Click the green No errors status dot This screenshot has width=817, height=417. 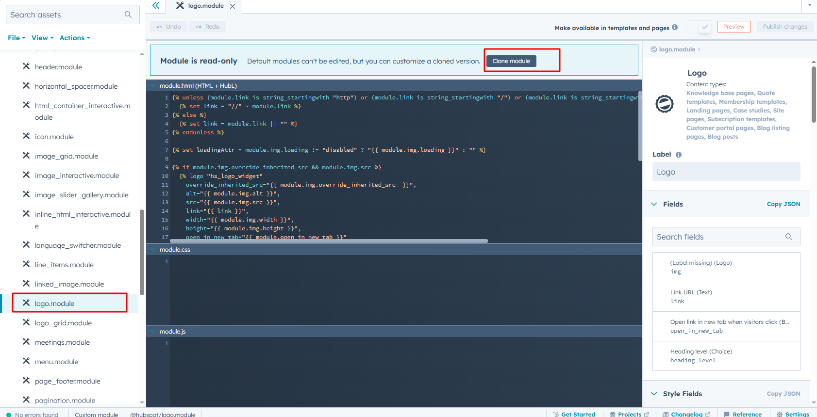pyautogui.click(x=9, y=415)
